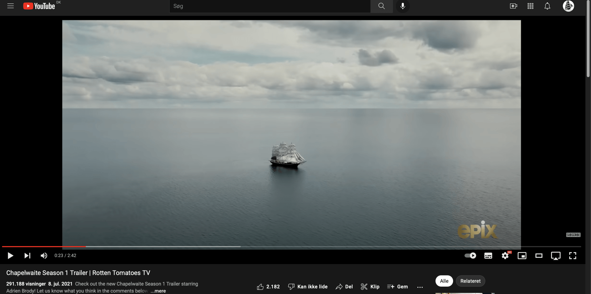Click the SUBSCRIBE watermark on the video
This screenshot has height=294, width=591.
pos(573,235)
